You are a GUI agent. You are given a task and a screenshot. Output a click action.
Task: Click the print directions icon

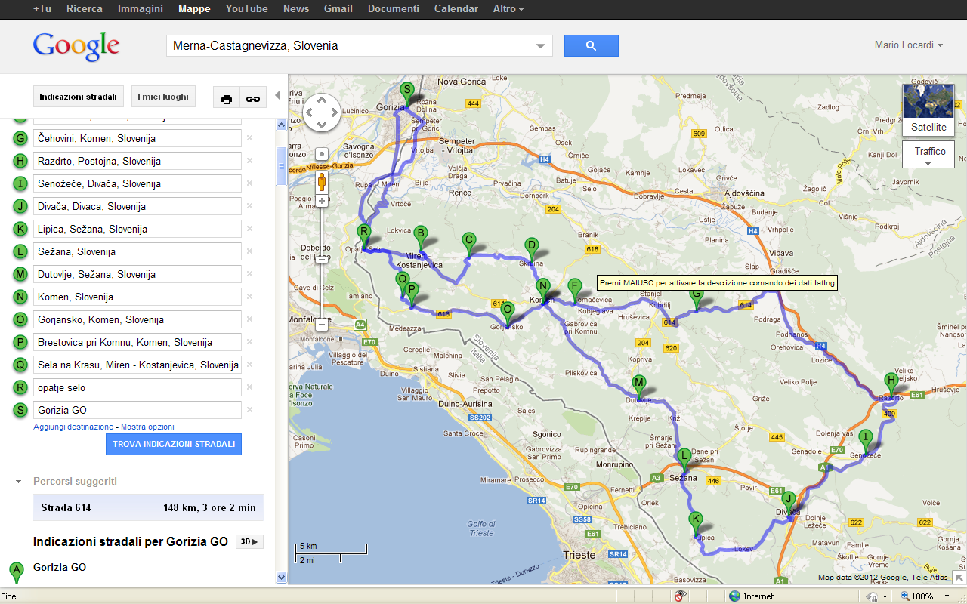227,98
